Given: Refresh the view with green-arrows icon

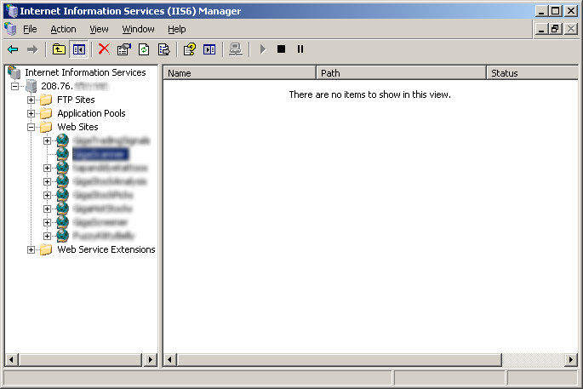Looking at the screenshot, I should tap(144, 49).
